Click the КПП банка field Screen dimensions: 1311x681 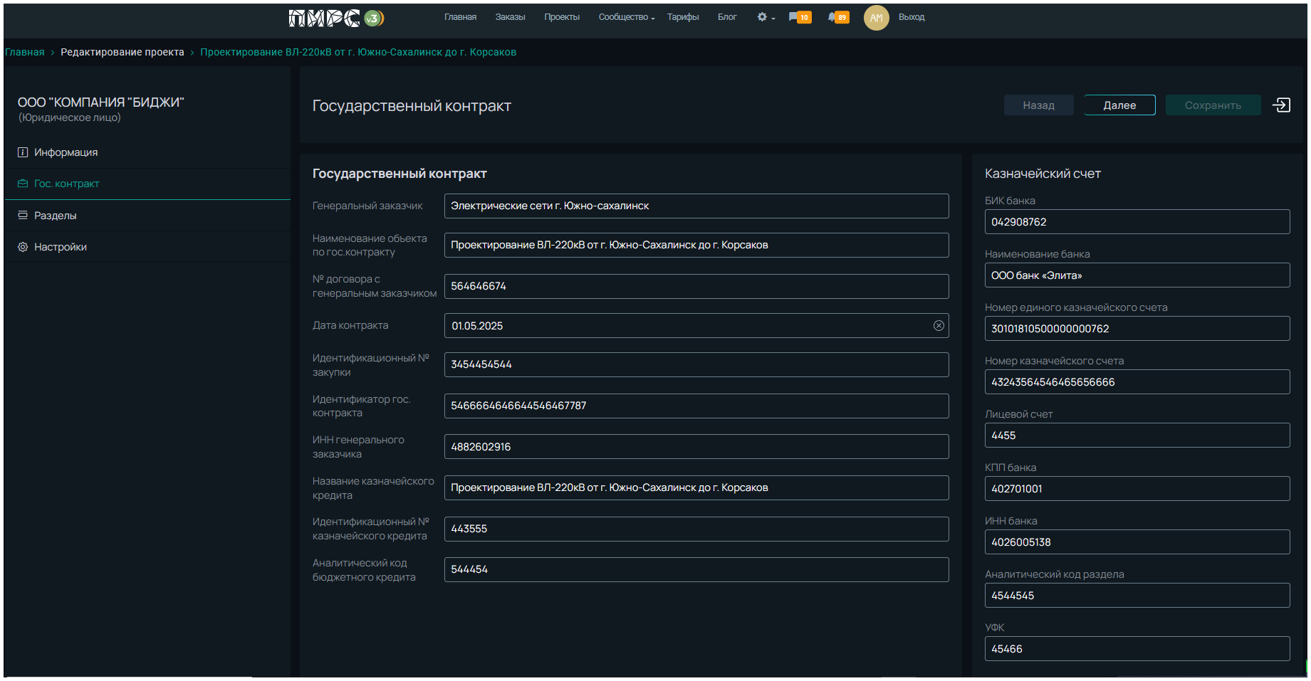click(1137, 489)
